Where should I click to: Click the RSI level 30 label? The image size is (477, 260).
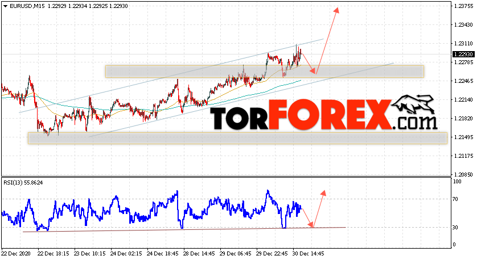(455, 228)
